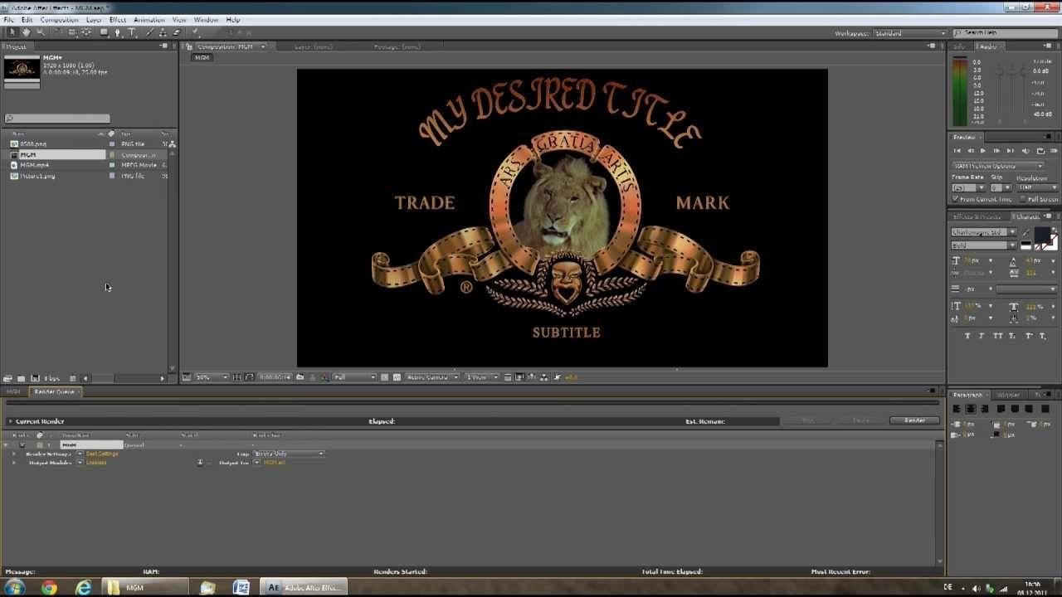Toggle region of interest in viewer

[385, 377]
